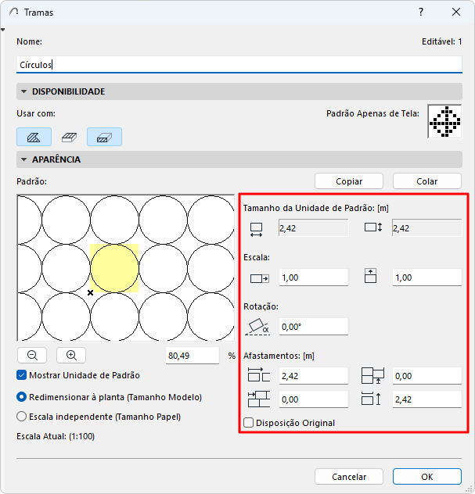Click the pattern unit width icon
The width and height of the screenshot is (475, 494).
pyautogui.click(x=256, y=230)
